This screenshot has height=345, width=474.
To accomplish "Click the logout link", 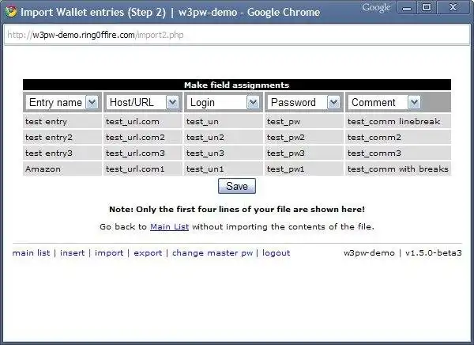I will pyautogui.click(x=276, y=253).
